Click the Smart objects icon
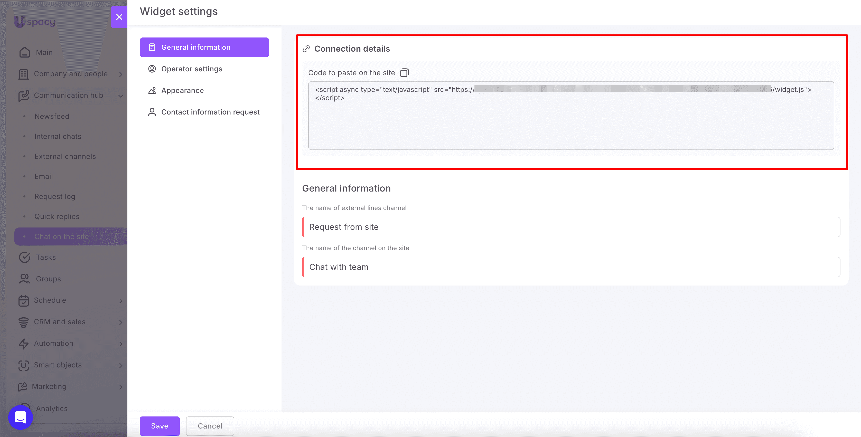 tap(23, 365)
